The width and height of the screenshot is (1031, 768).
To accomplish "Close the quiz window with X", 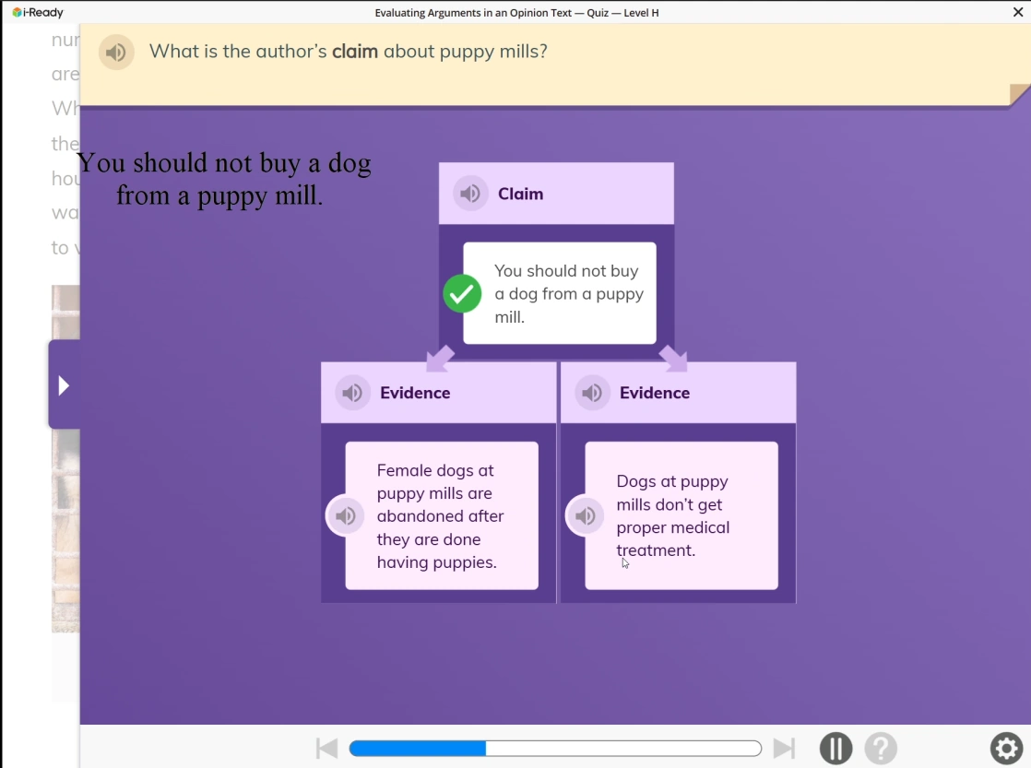I will click(x=1018, y=12).
